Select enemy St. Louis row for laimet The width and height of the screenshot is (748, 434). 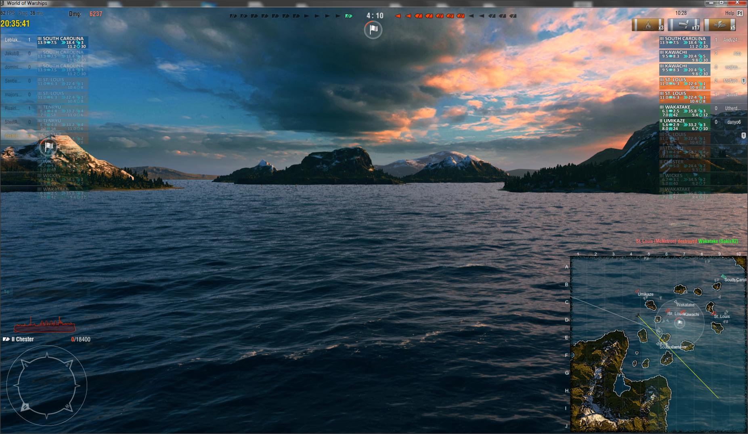click(x=702, y=97)
